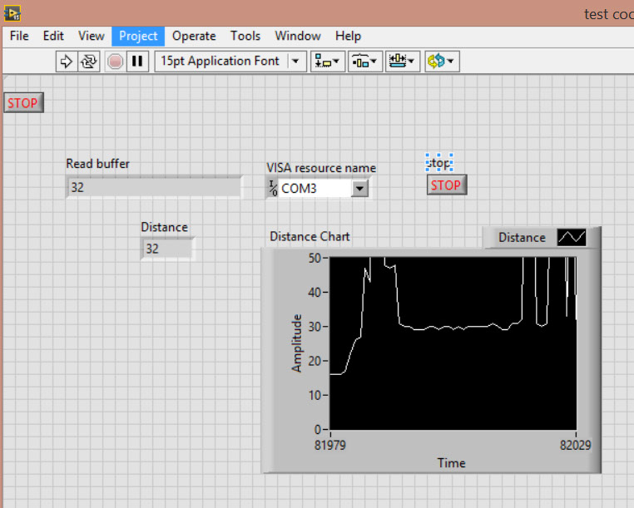Toggle the STOP button beside VISA resource
634x508 pixels.
click(x=447, y=185)
